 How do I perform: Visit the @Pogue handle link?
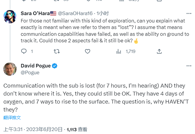[30, 72]
